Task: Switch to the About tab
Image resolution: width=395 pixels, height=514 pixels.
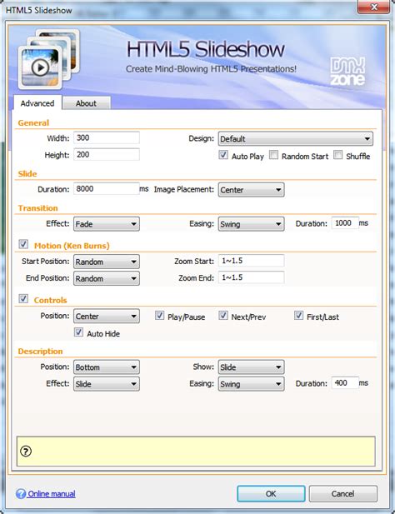Action: [86, 103]
